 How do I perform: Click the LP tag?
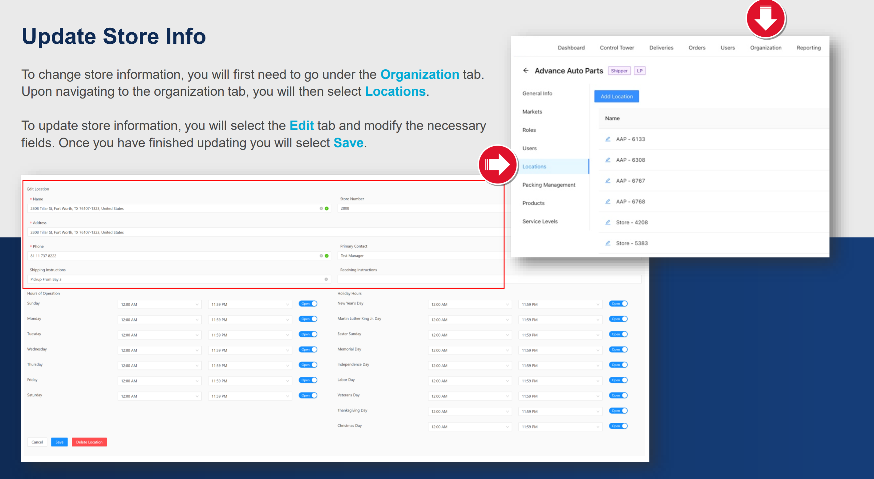pos(640,70)
